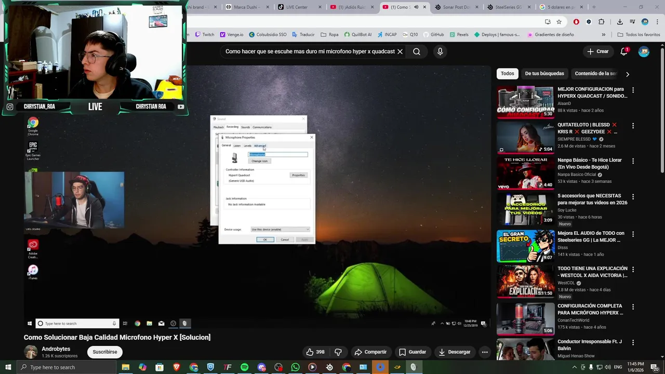This screenshot has width=665, height=374.
Task: Click Compartir to share video
Action: 370,352
